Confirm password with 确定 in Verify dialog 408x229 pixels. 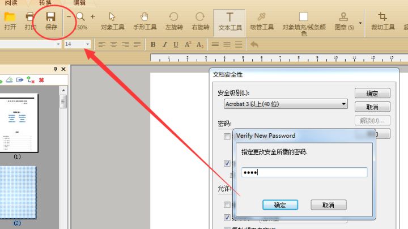[x=280, y=205]
